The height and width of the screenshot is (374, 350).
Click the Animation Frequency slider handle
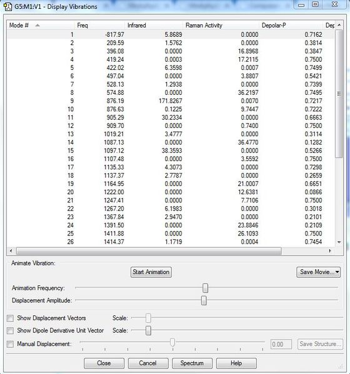[205, 288]
